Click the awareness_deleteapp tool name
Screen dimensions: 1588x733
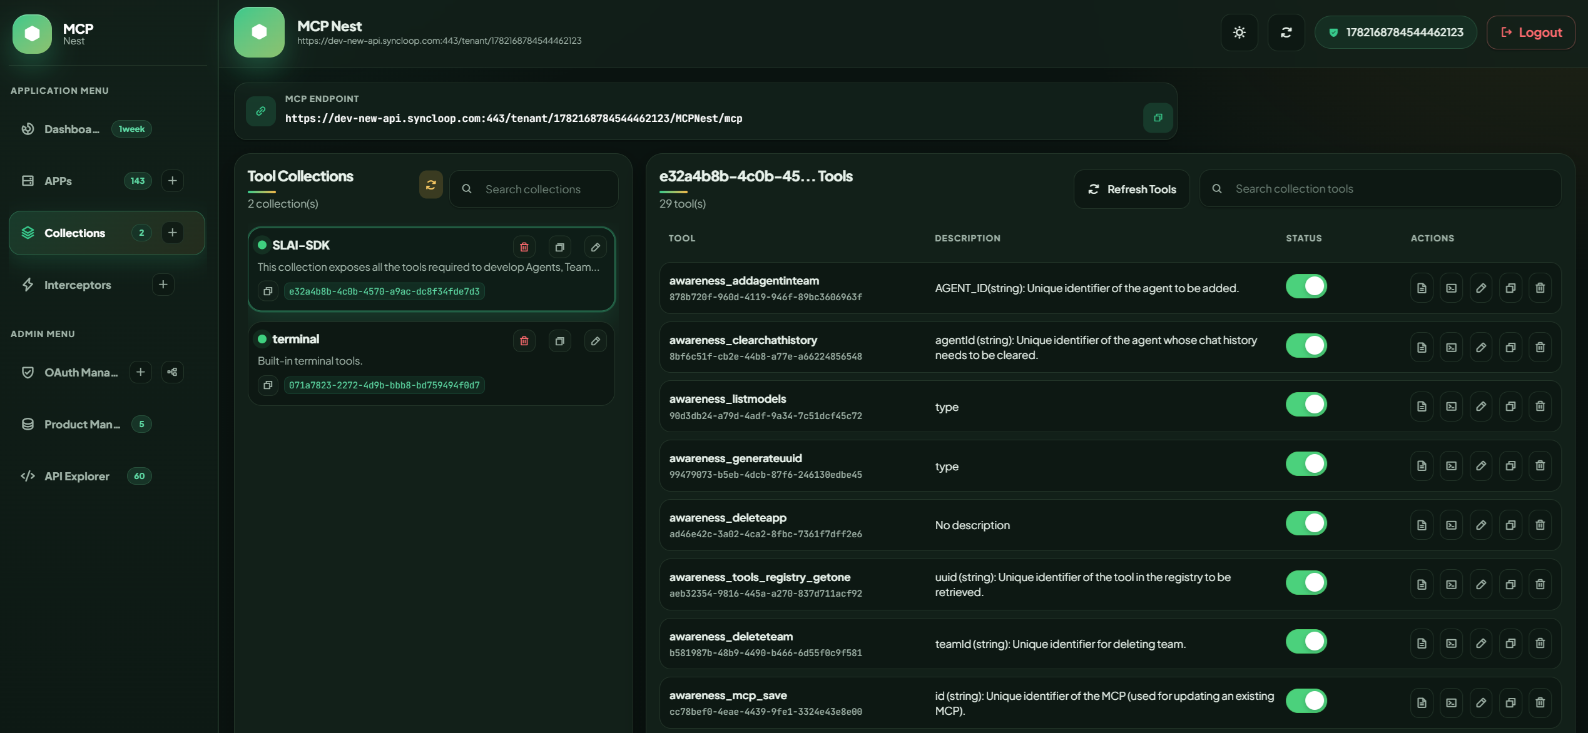[728, 518]
